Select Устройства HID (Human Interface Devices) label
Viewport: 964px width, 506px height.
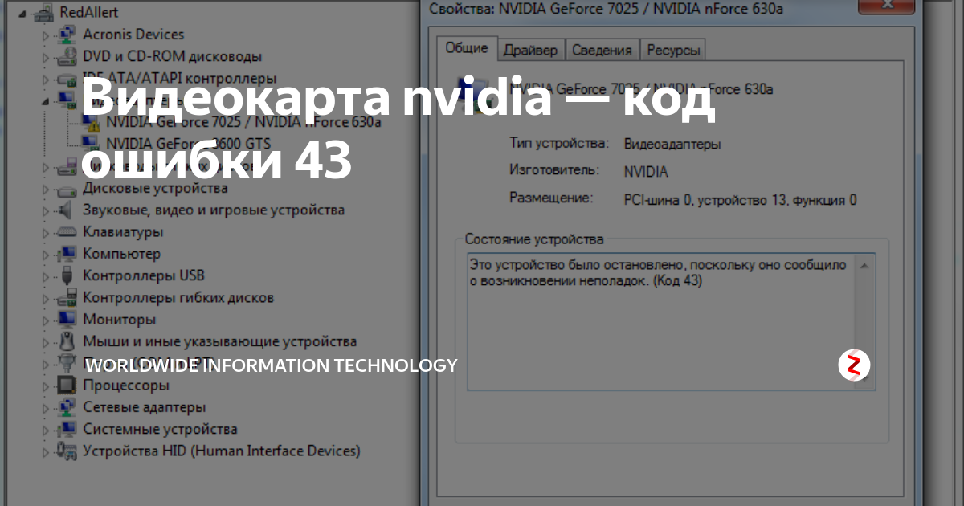pos(222,451)
